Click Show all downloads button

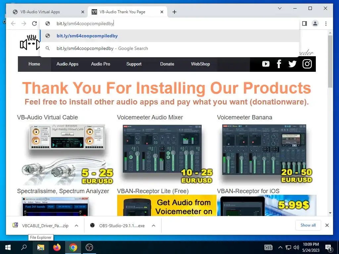tap(308, 225)
